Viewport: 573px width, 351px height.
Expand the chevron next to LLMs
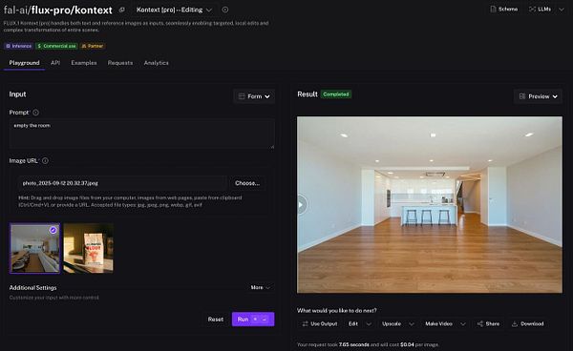562,10
